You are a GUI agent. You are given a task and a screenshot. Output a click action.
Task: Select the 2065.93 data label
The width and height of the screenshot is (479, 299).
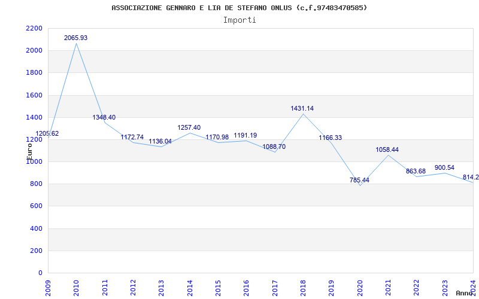tap(76, 38)
